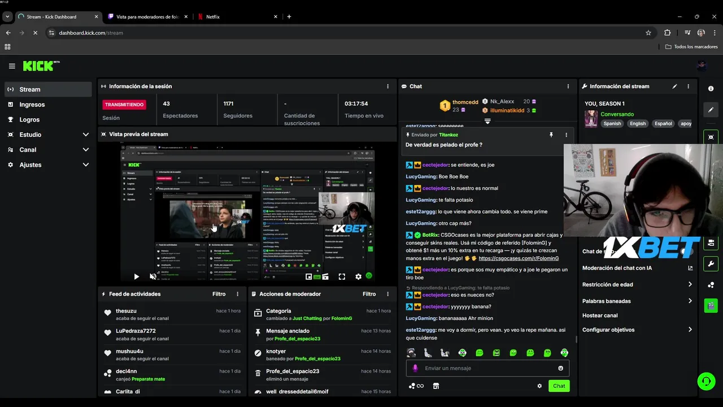Click the mushuu4u follow entry
Image resolution: width=723 pixels, height=407 pixels.
click(x=172, y=355)
